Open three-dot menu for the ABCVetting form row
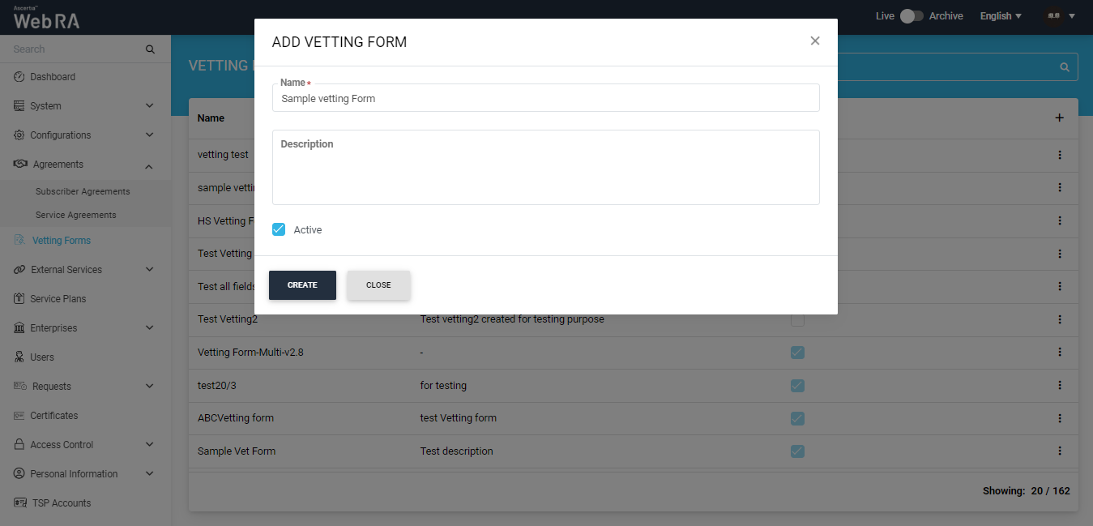This screenshot has width=1093, height=526. 1059,418
